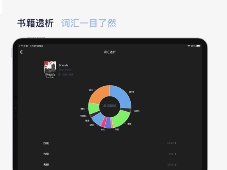227x170 pixels.
Task: Click the 考研 chart label
Action: pyautogui.click(x=129, y=124)
